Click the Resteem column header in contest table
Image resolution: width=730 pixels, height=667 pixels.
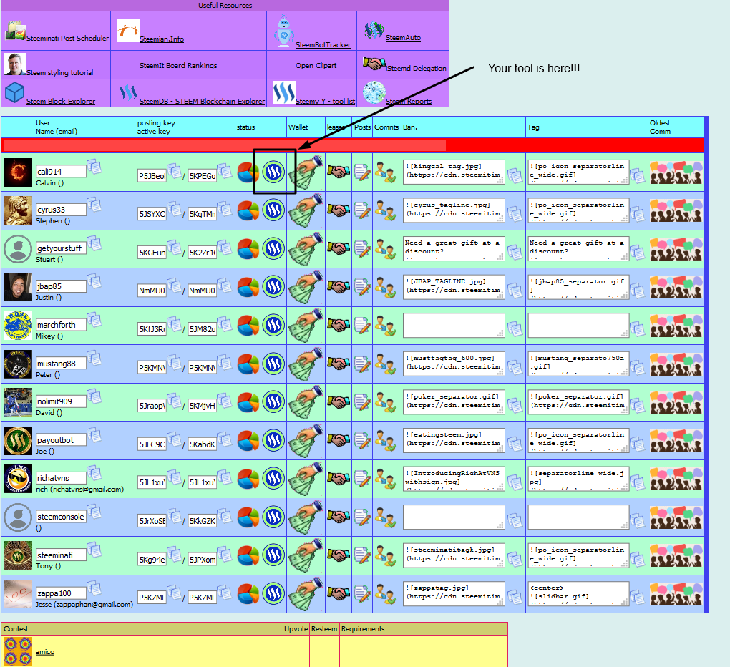[324, 629]
